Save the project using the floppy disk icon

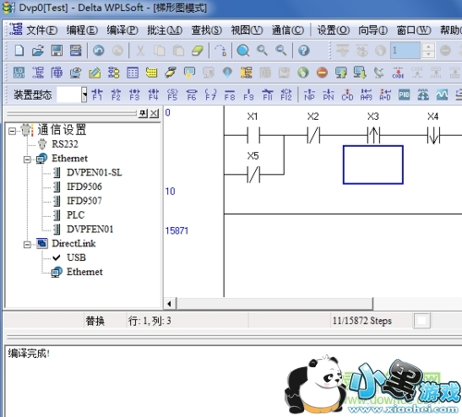(56, 51)
